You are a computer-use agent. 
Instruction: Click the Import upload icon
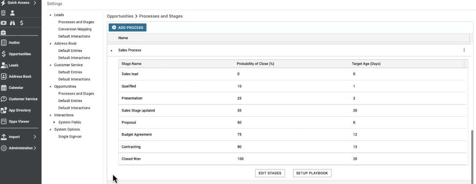(x=4, y=137)
